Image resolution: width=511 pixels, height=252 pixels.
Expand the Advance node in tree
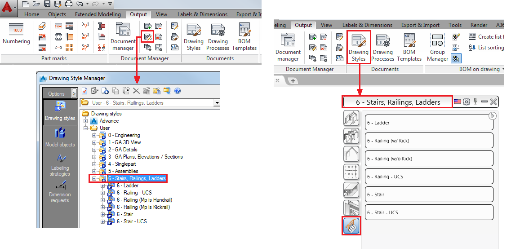point(86,121)
